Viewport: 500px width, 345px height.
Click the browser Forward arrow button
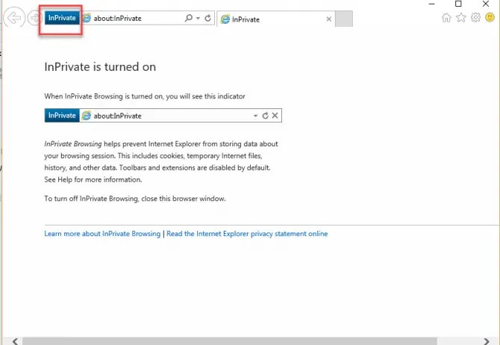[x=34, y=18]
